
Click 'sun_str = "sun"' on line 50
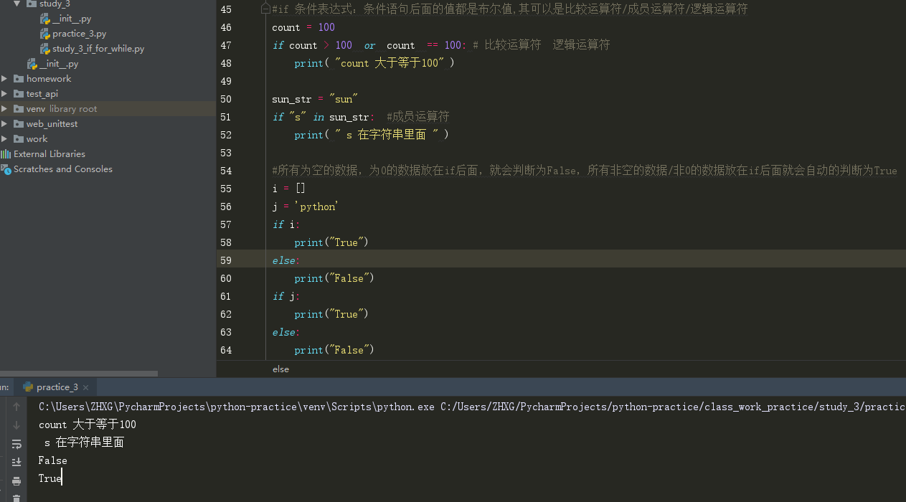(x=315, y=99)
